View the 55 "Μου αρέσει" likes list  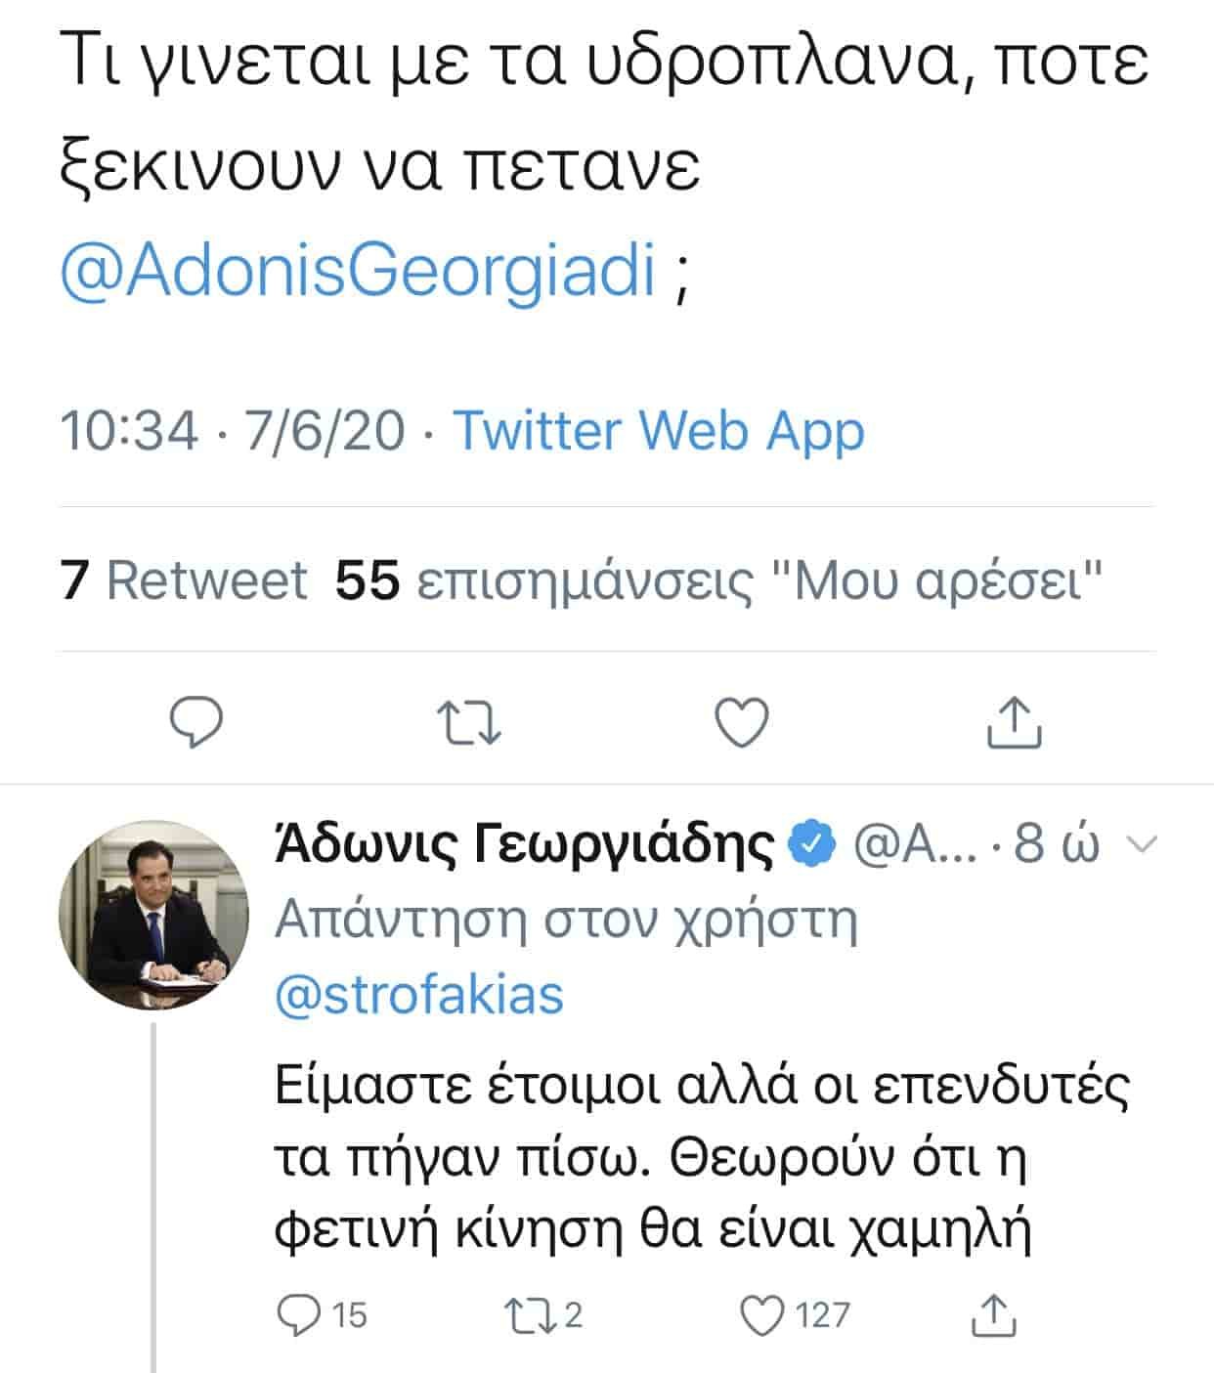click(719, 580)
